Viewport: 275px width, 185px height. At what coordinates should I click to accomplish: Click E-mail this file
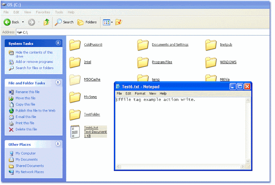pos(26,117)
